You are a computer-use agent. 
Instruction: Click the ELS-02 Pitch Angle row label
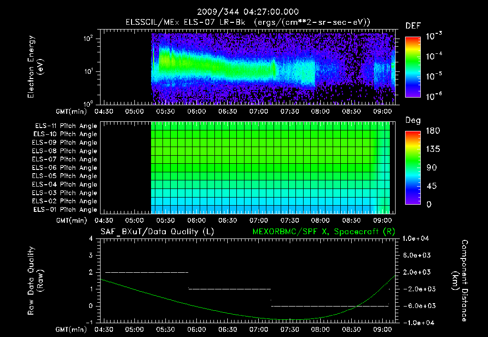65,201
